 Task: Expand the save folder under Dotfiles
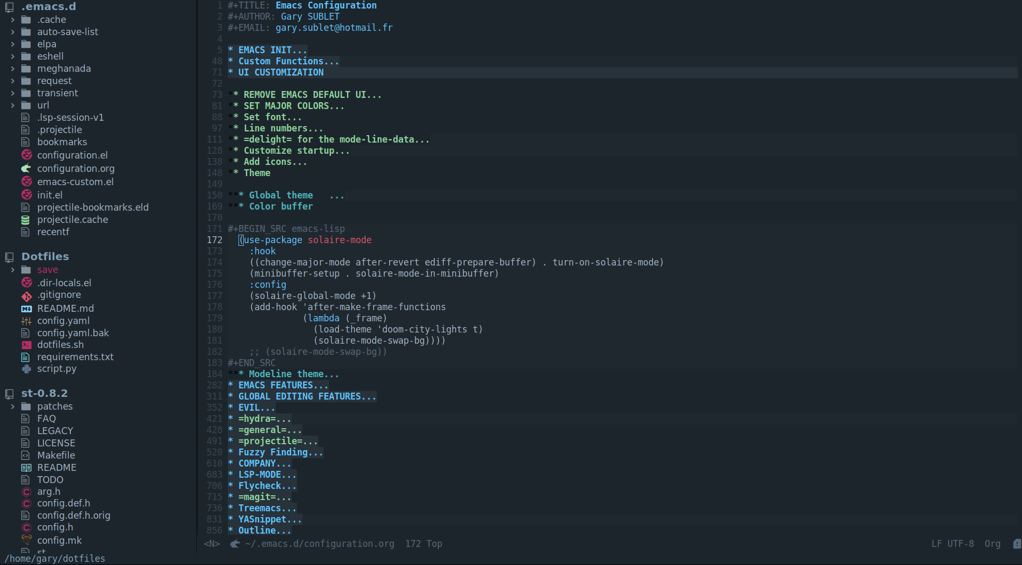pyautogui.click(x=12, y=269)
